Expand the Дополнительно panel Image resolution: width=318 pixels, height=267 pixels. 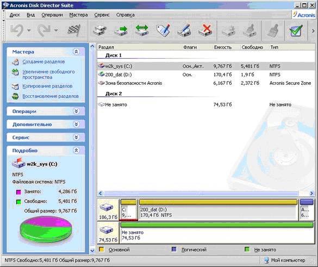click(x=76, y=124)
